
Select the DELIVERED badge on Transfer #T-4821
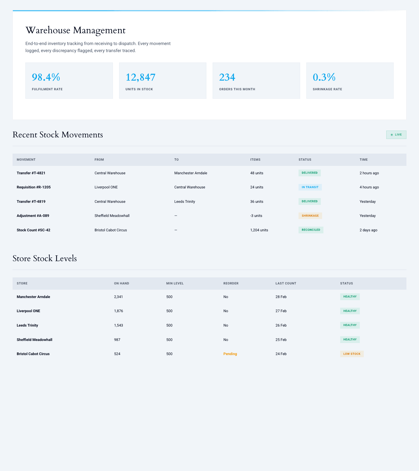(309, 173)
